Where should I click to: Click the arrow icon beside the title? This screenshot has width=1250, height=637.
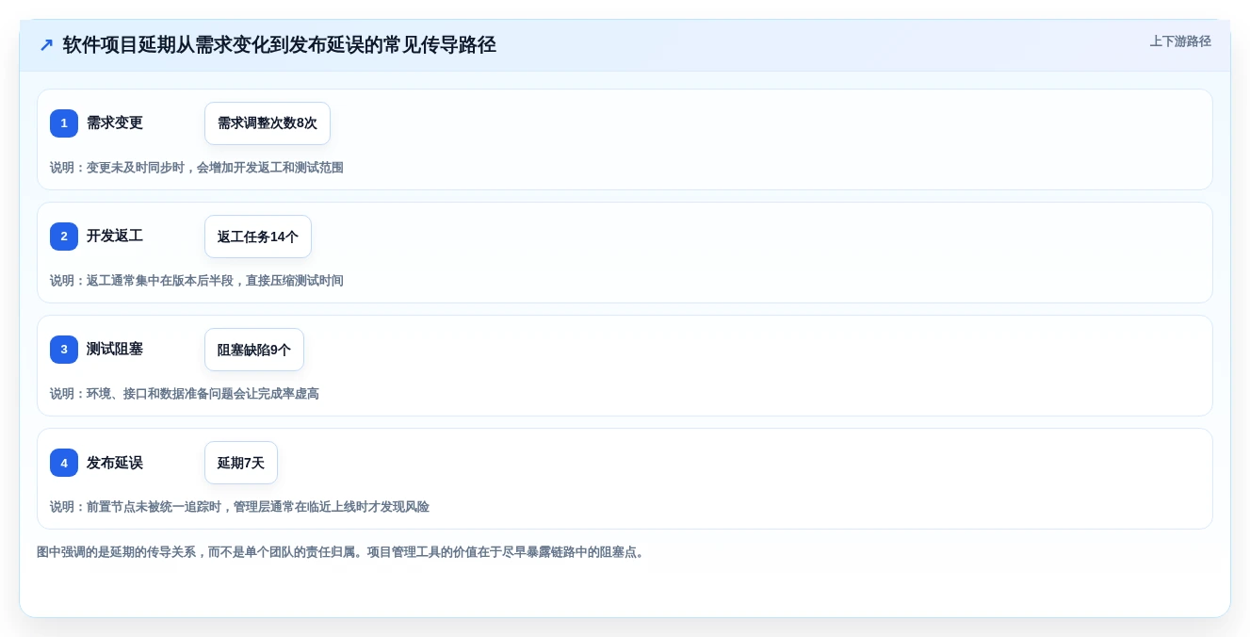pyautogui.click(x=46, y=45)
